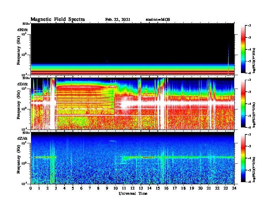Click hour "12" on the Universal Time axis
The height and width of the screenshot is (216, 279).
[132, 188]
